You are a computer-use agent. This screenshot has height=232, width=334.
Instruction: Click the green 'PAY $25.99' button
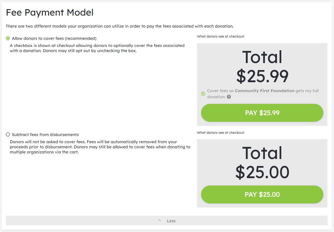[x=262, y=113]
